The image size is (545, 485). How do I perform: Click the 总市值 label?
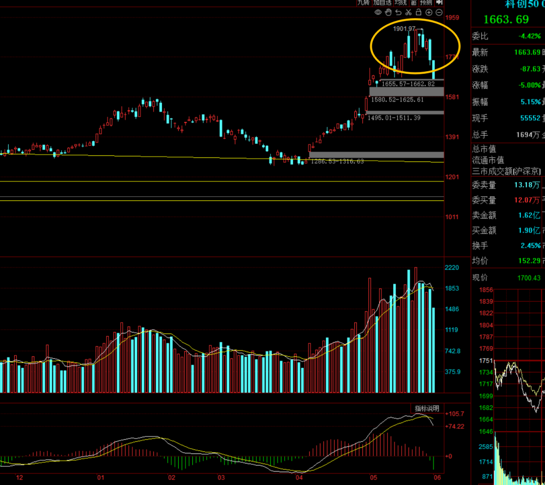click(x=484, y=149)
